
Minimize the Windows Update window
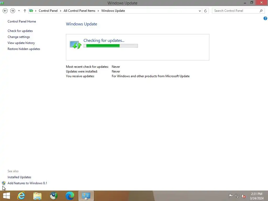tap(245, 3)
